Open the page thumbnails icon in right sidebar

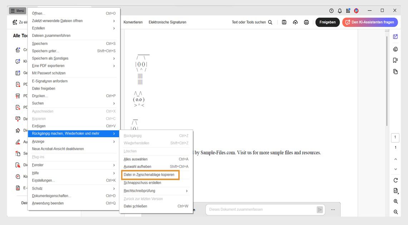pyautogui.click(x=395, y=72)
